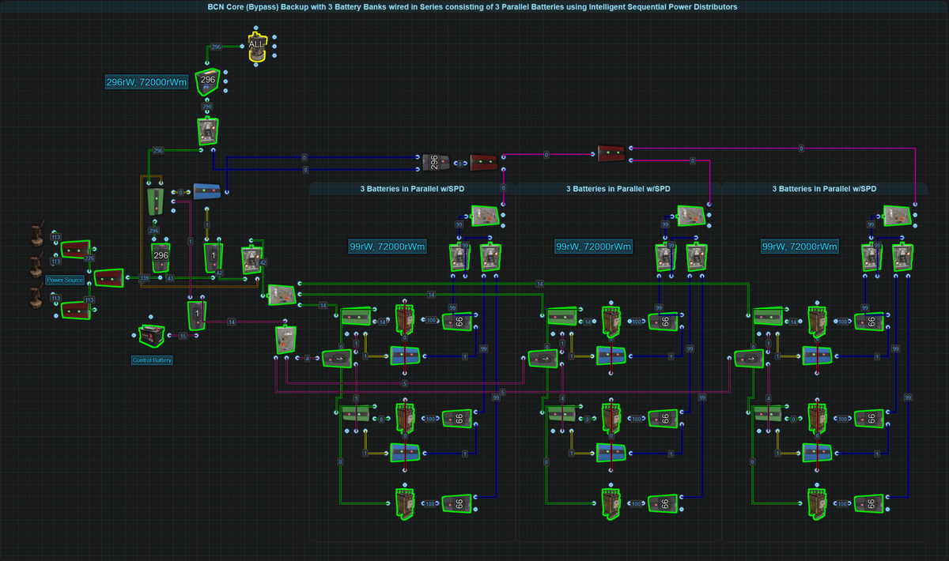The image size is (949, 561).
Task: Select the 296 branch below the green splitter
Action: 161,258
